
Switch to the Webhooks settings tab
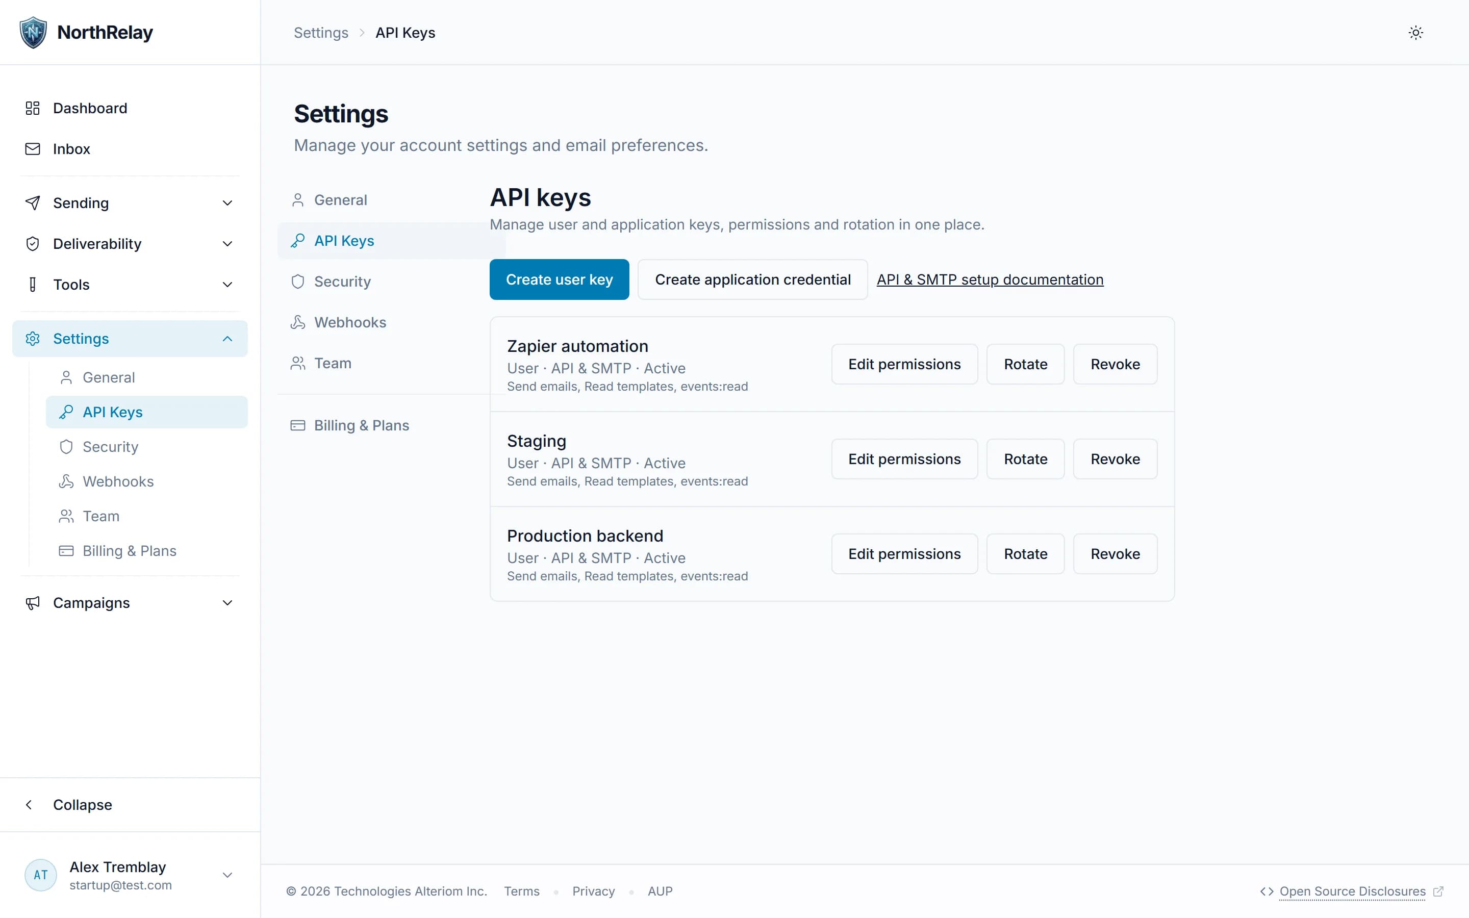pos(392,322)
